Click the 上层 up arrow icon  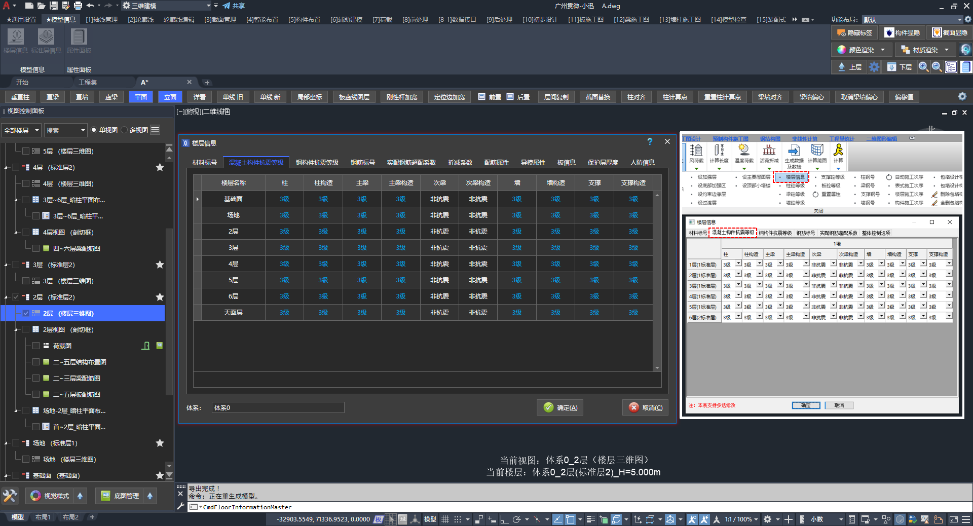(842, 67)
